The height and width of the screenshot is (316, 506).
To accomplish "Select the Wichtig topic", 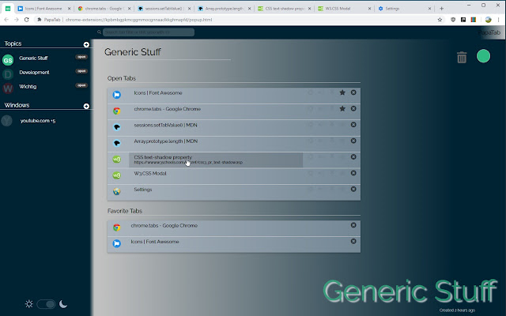I will (28, 86).
